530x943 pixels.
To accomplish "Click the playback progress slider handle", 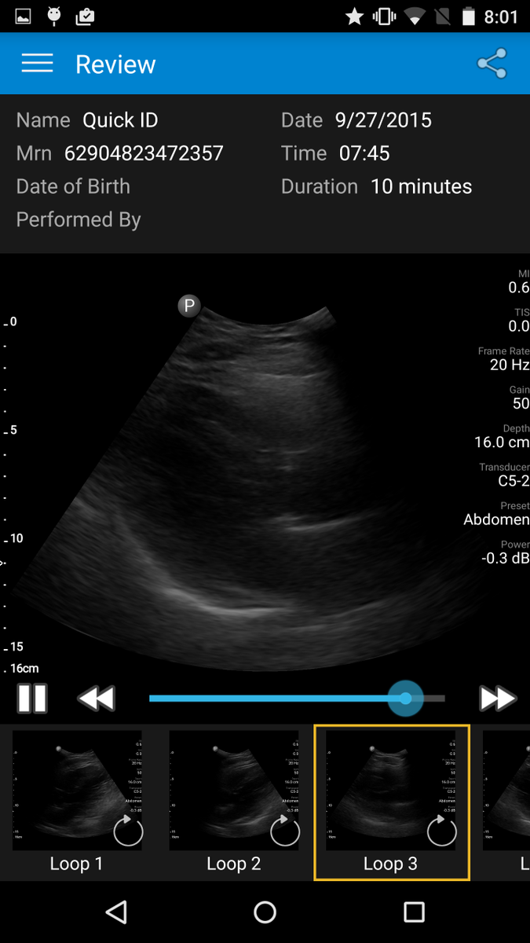I will 405,698.
